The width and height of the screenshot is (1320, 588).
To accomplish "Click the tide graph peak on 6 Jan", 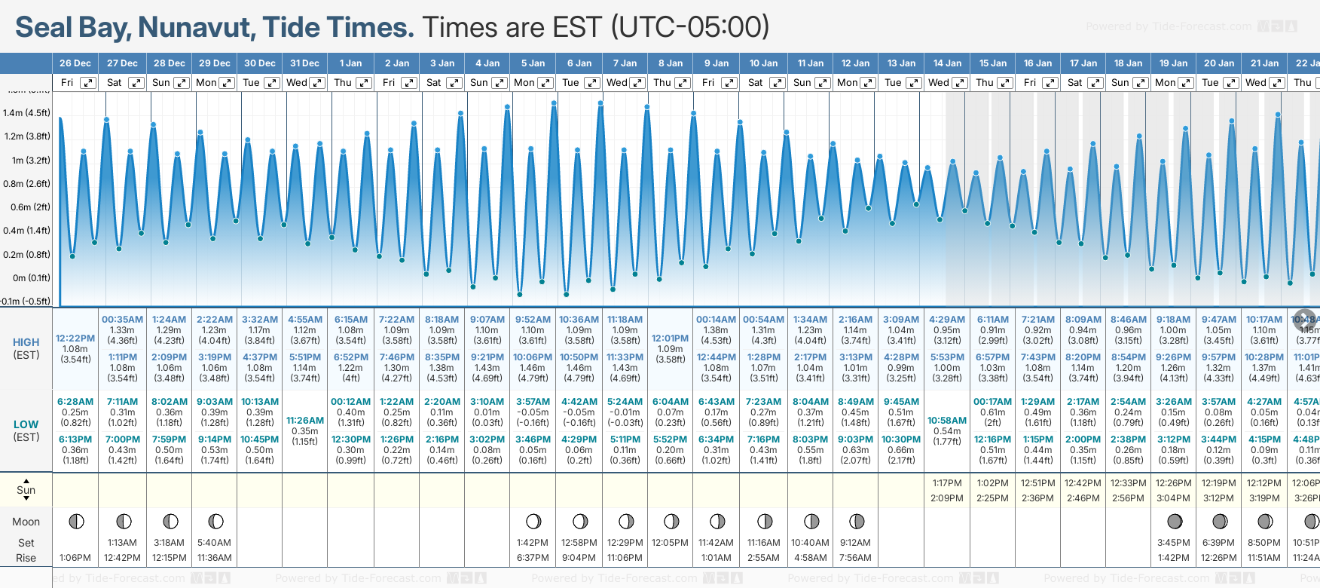I will (600, 103).
